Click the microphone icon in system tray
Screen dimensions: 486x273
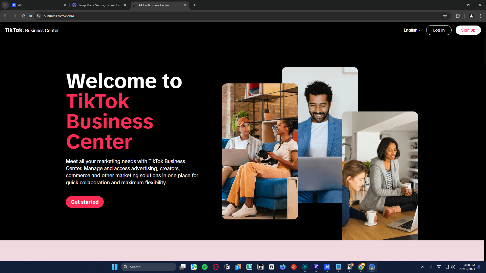pyautogui.click(x=431, y=267)
